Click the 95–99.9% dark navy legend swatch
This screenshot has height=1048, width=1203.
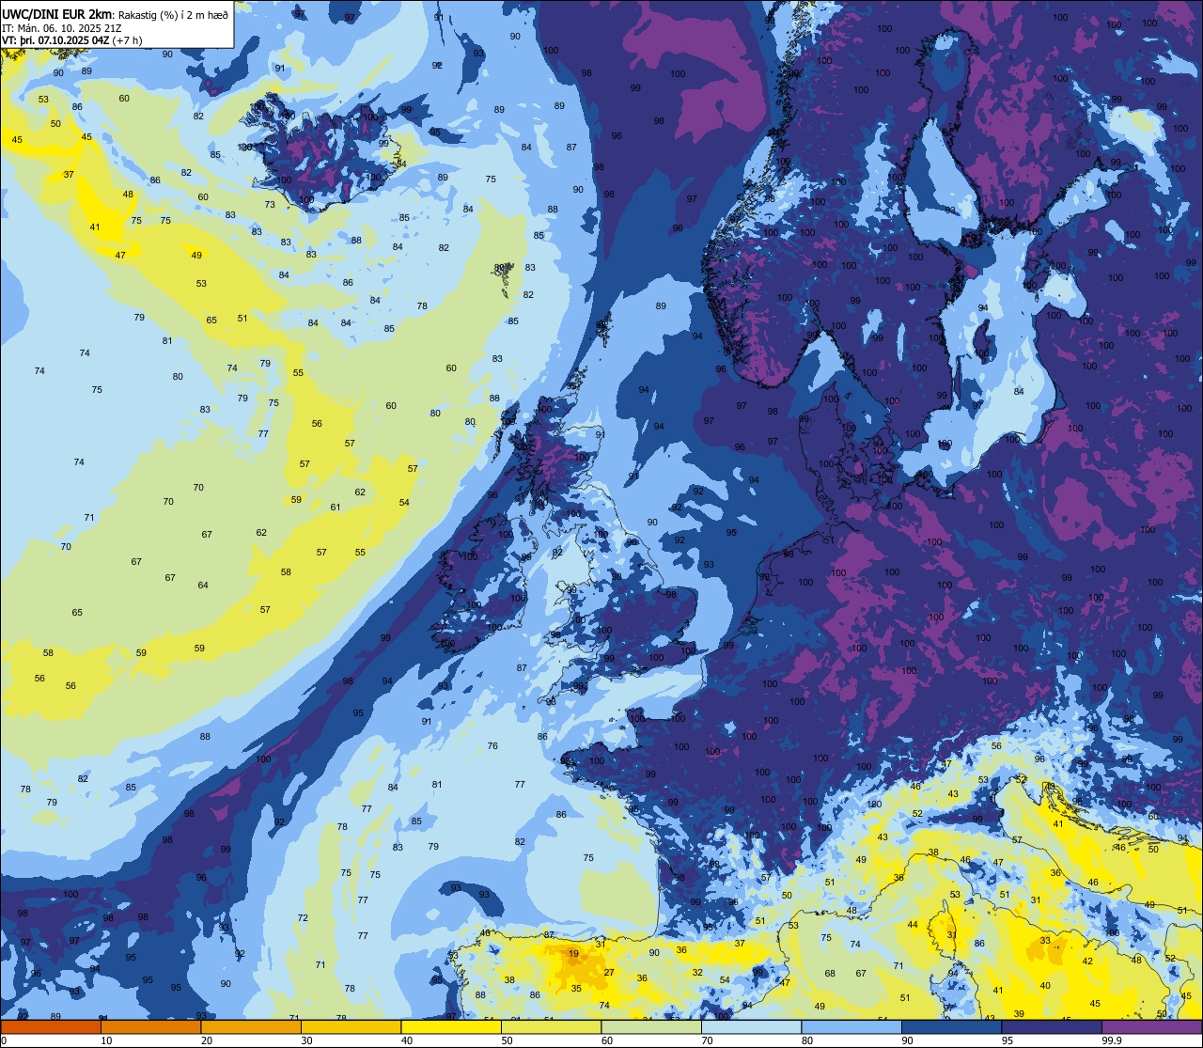point(1052,1026)
